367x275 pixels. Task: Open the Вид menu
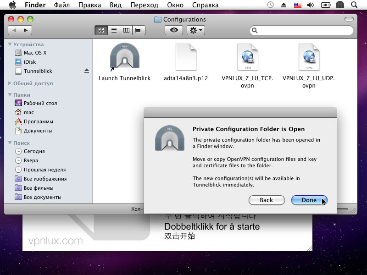click(x=116, y=5)
